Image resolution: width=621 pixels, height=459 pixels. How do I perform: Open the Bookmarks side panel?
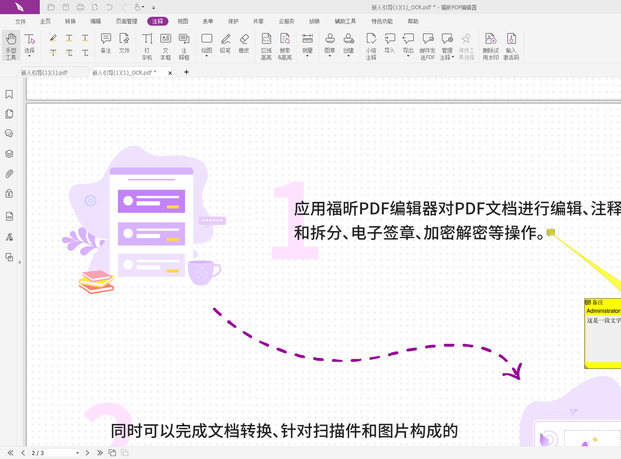tap(9, 95)
